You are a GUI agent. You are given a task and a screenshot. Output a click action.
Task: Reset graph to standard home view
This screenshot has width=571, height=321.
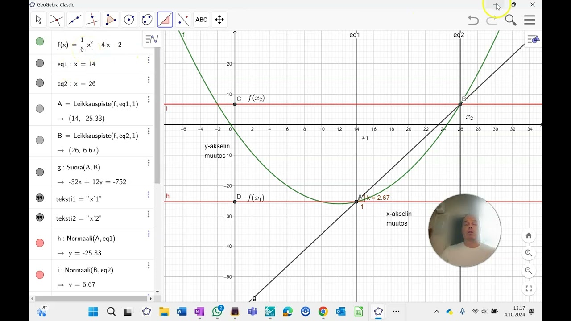point(529,236)
